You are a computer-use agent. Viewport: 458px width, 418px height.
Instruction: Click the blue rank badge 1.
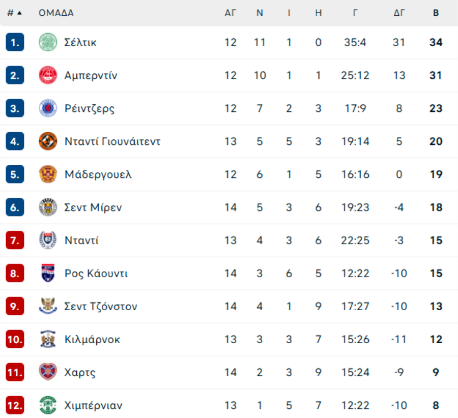(15, 42)
